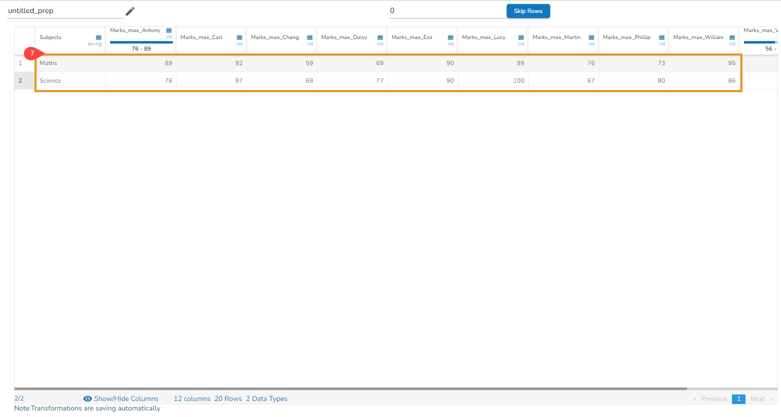Screen dimensions: 781x417
Task: Click the horizontal scrollbar below the table
Action: (x=350, y=388)
